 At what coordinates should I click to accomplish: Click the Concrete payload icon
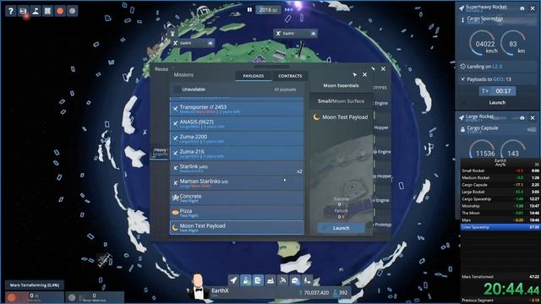(x=175, y=198)
